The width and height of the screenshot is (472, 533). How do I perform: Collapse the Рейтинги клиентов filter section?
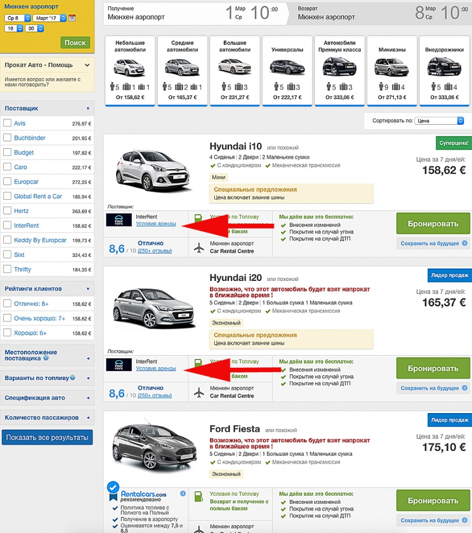coord(47,289)
